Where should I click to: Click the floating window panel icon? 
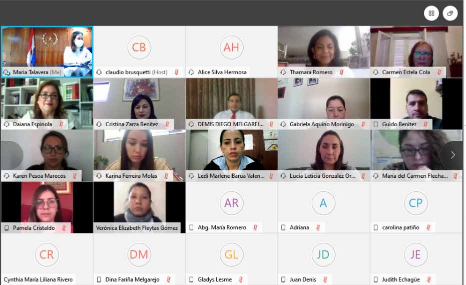click(450, 13)
